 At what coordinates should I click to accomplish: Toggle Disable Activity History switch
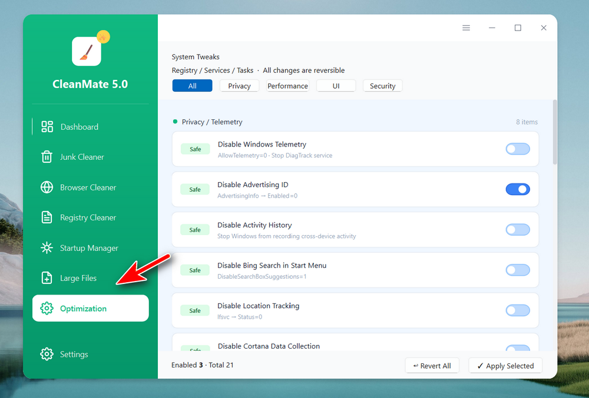click(517, 230)
